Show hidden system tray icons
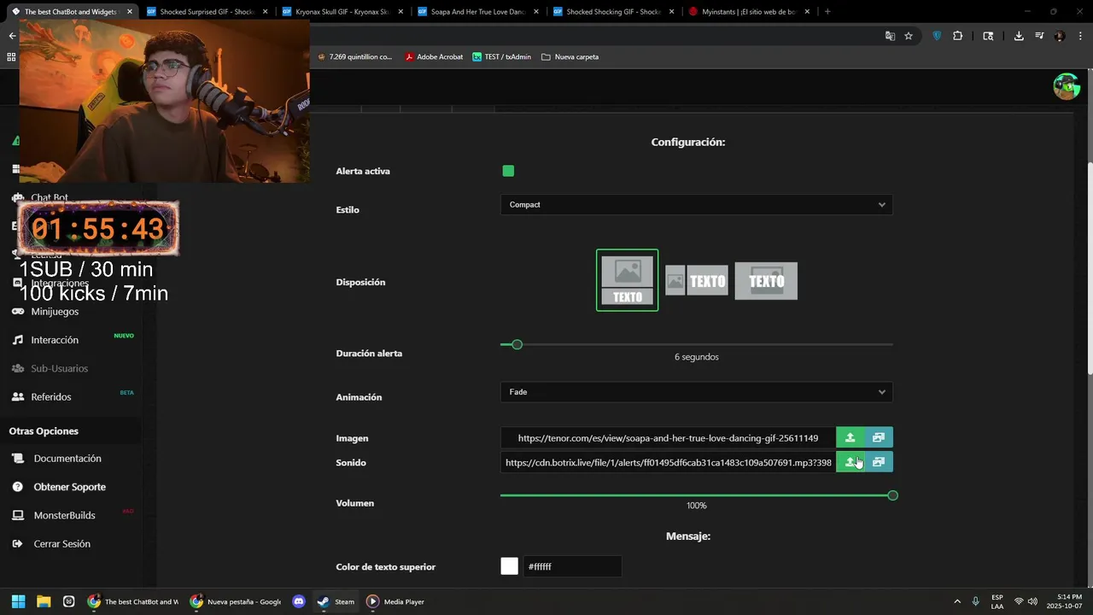Viewport: 1093px width, 615px height. 956,601
